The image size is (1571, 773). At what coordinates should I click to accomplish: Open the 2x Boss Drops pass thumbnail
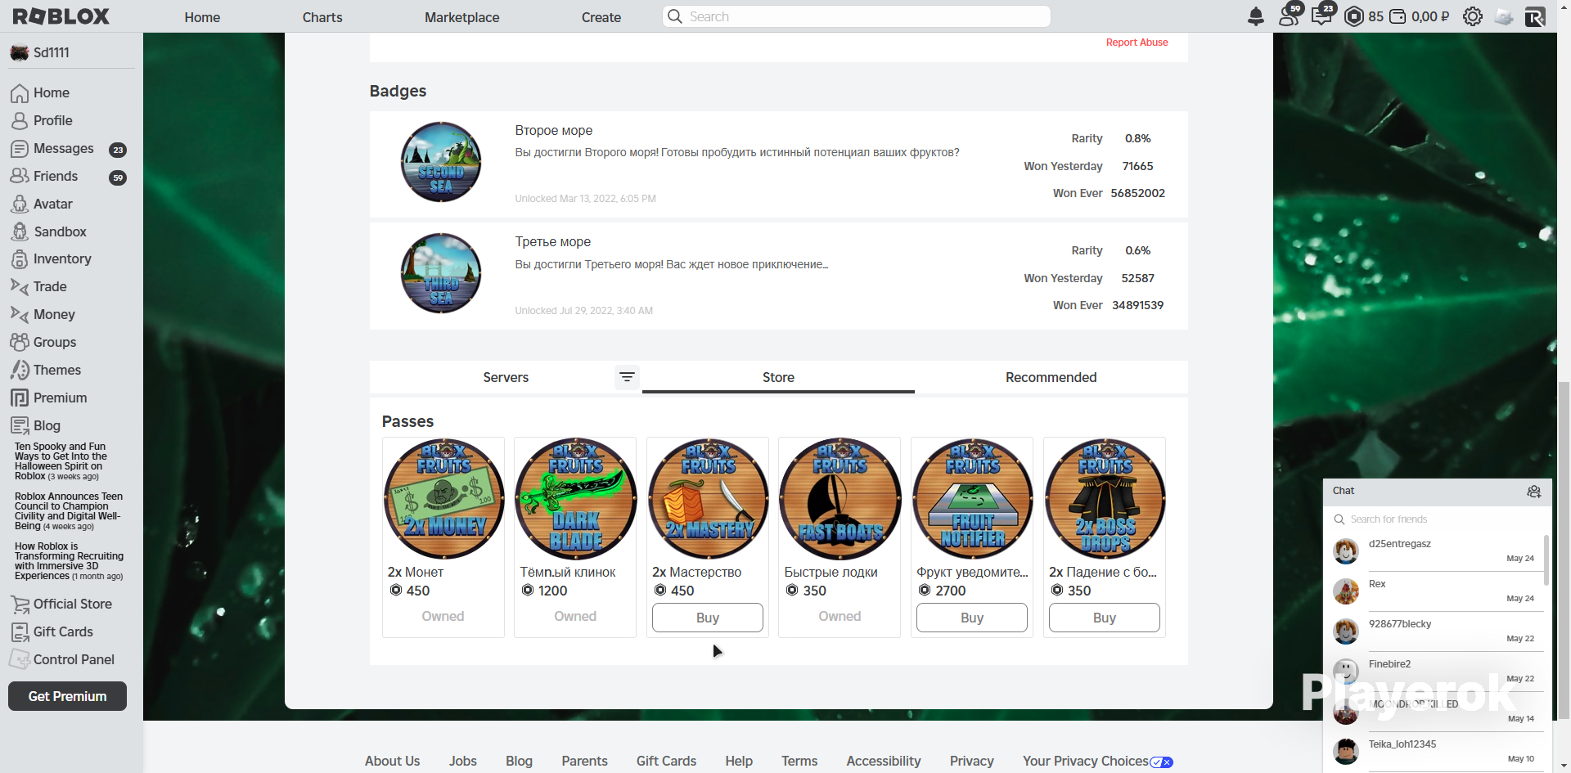[x=1105, y=499]
